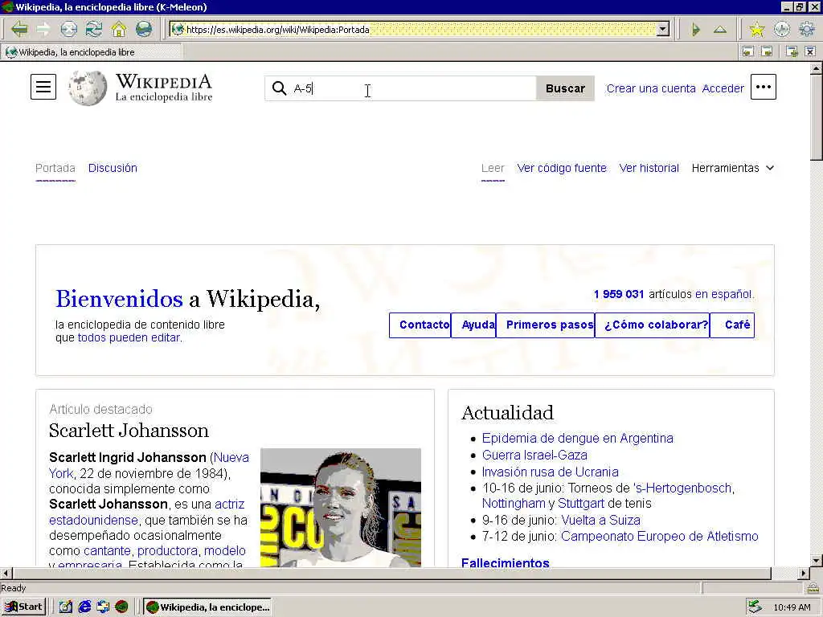The image size is (823, 617).
Task: Click the Up triangle toolbar icon
Action: click(x=720, y=30)
